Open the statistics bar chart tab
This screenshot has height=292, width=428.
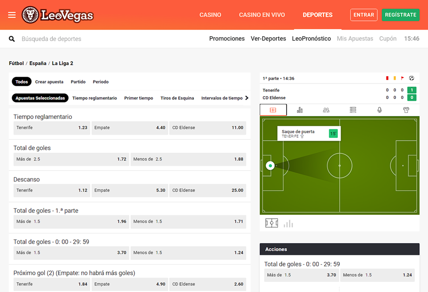pyautogui.click(x=300, y=110)
